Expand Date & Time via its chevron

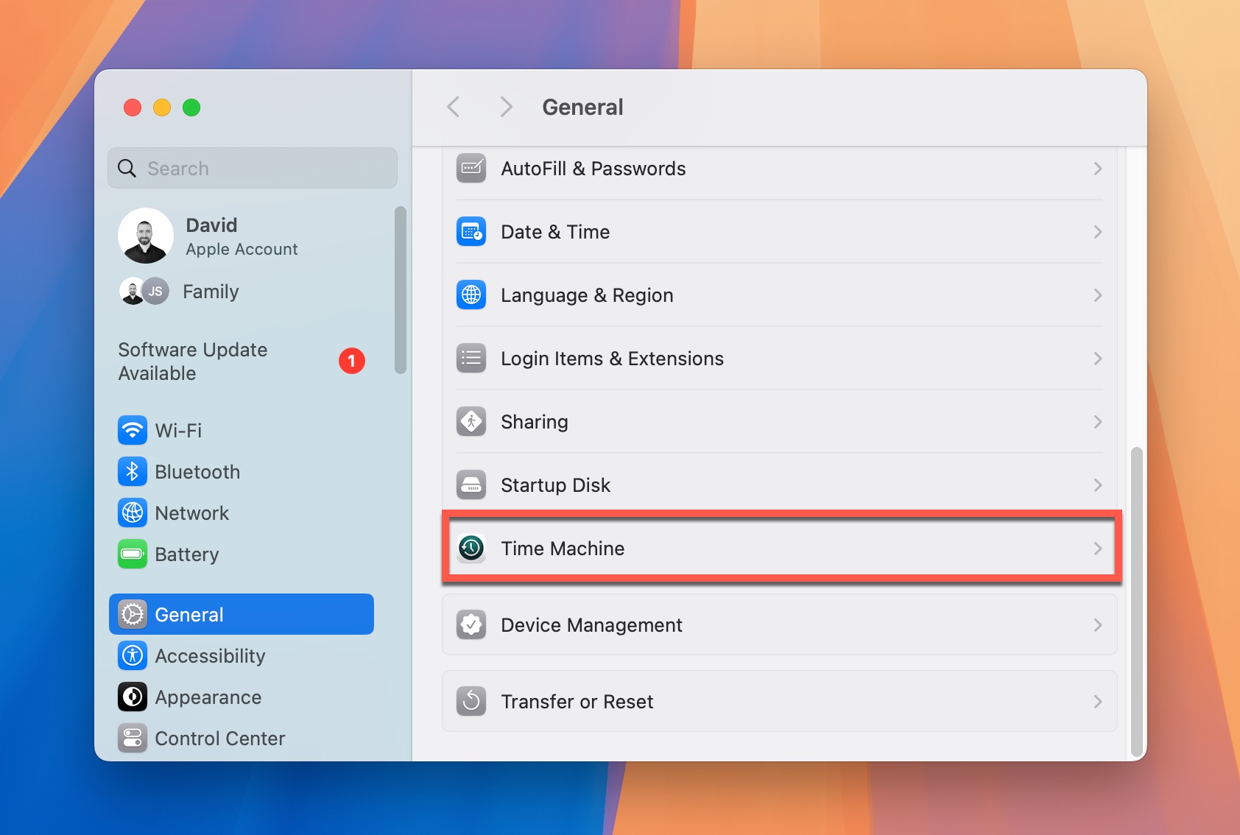coord(1098,232)
